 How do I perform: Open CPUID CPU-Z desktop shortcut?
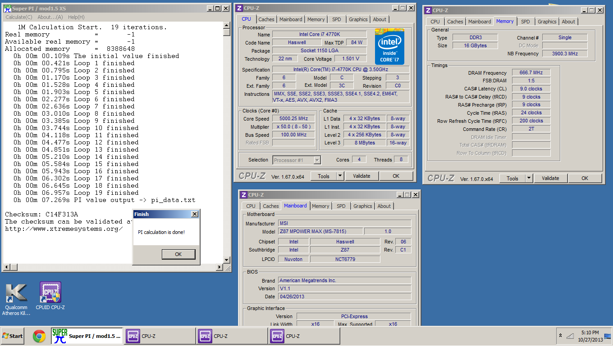[50, 297]
